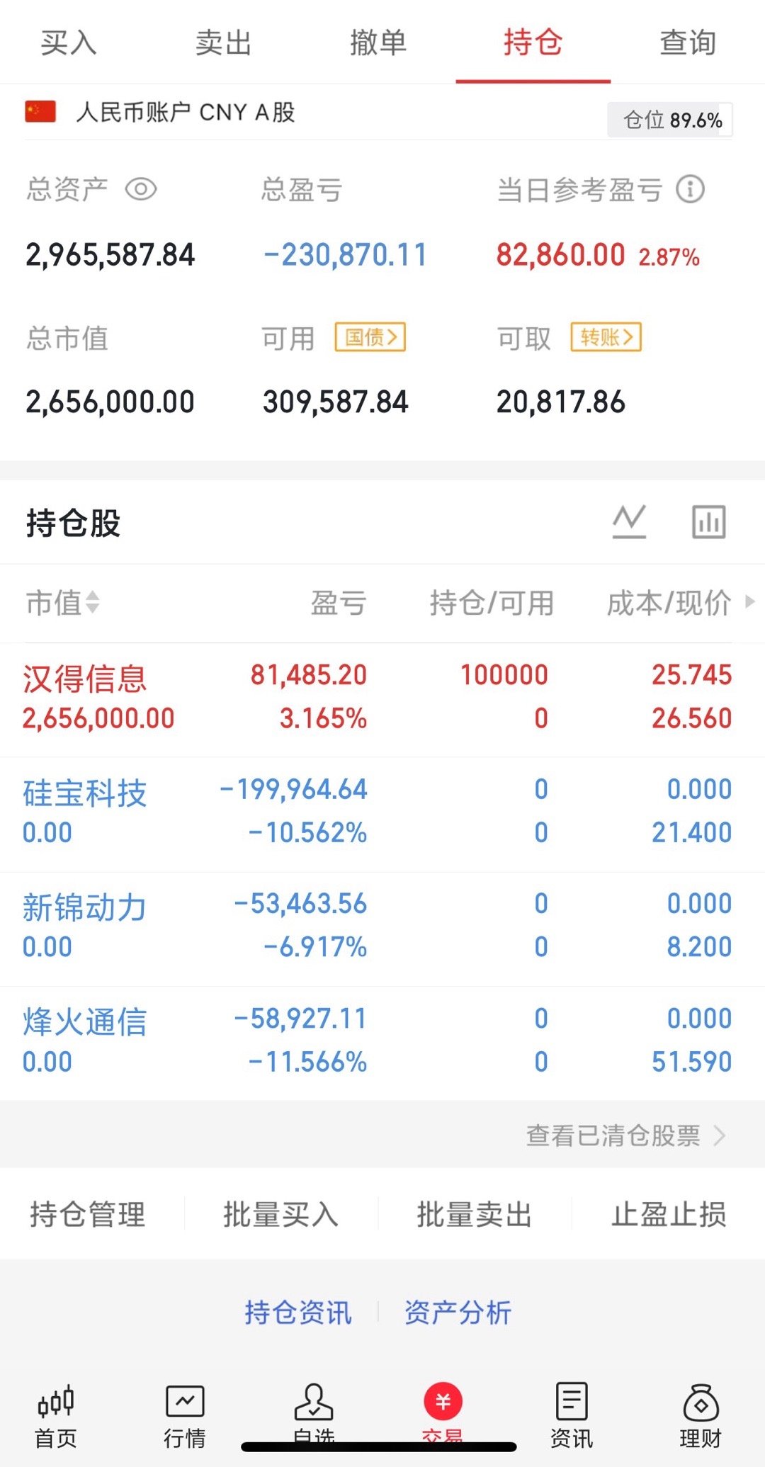Tap 汉得信息 cost price 25.745
Screen dimensions: 765x1467
(692, 675)
